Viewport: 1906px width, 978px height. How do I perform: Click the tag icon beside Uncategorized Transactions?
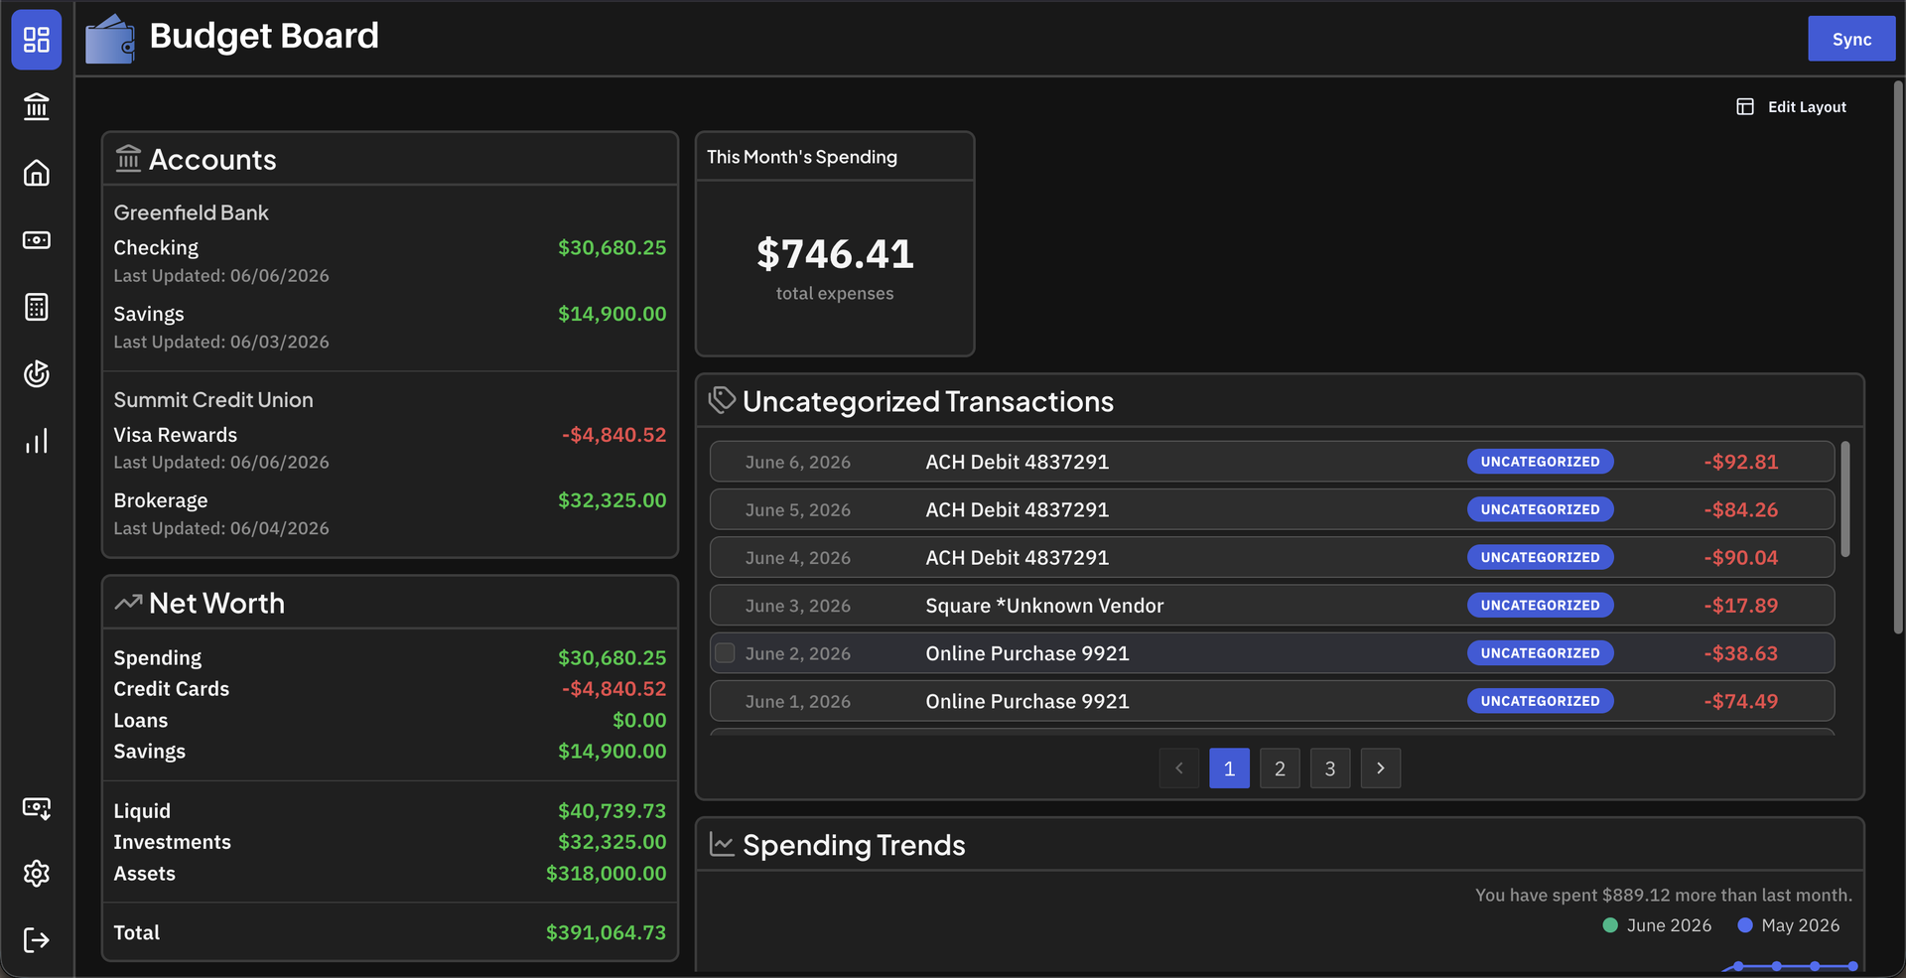click(x=722, y=400)
